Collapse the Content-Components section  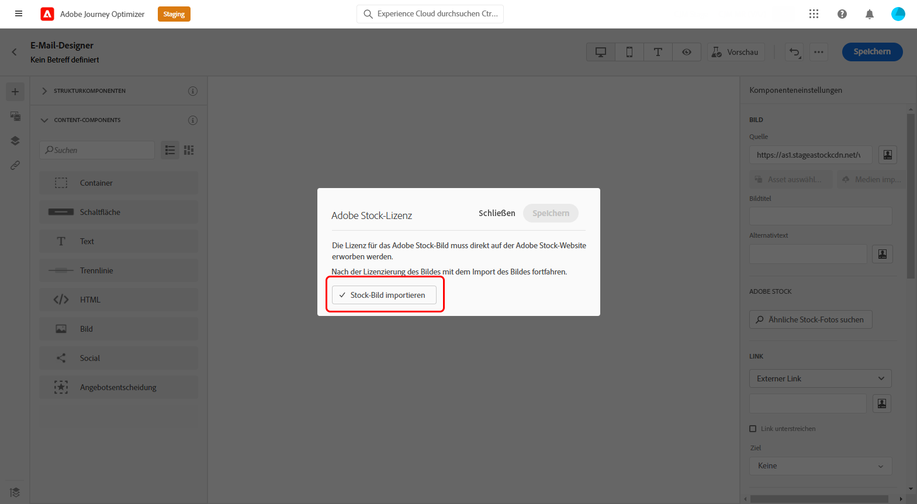44,120
